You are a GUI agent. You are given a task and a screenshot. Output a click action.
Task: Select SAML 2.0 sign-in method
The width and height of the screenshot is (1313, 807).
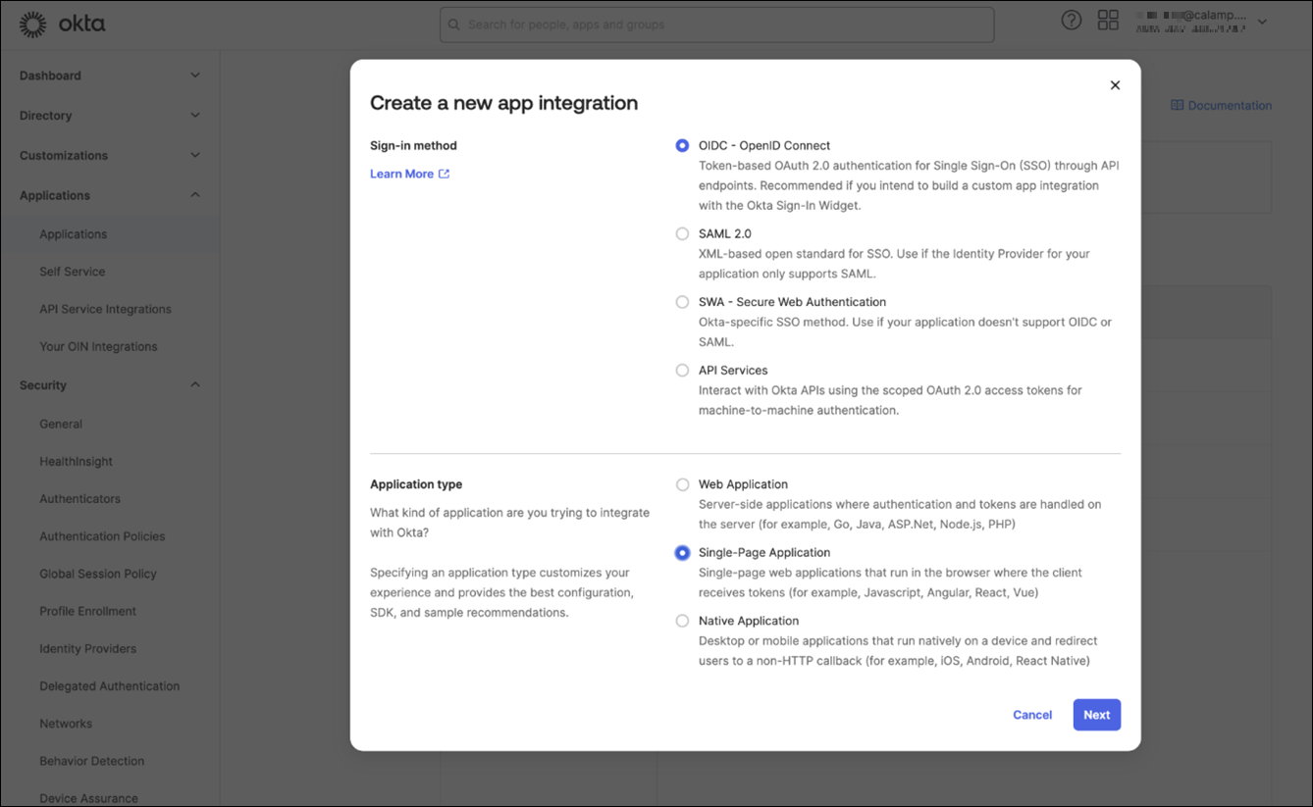tap(682, 233)
